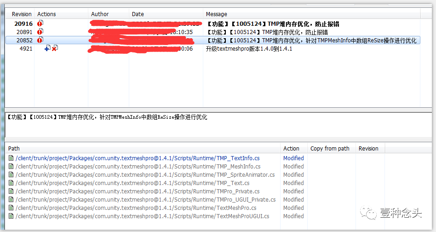Select the TMPro_Private.cs changed path

(x=138, y=191)
